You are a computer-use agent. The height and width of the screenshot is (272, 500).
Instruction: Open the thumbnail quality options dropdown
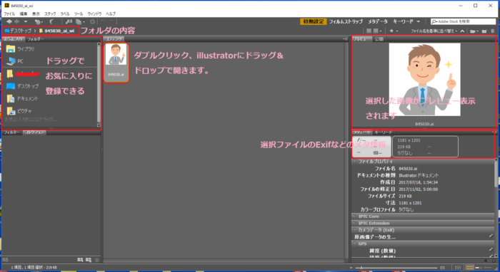pyautogui.click(x=378, y=31)
